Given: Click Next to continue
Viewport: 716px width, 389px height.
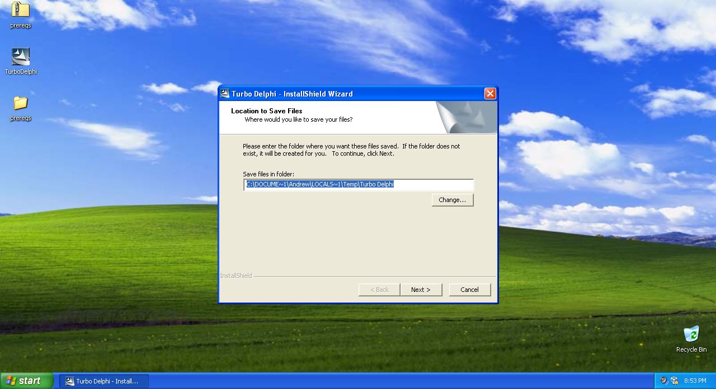Looking at the screenshot, I should (421, 290).
